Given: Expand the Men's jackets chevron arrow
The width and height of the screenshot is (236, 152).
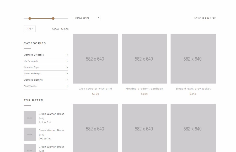Looking at the screenshot, I should tap(67, 61).
